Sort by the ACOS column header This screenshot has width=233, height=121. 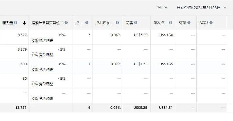click(204, 23)
